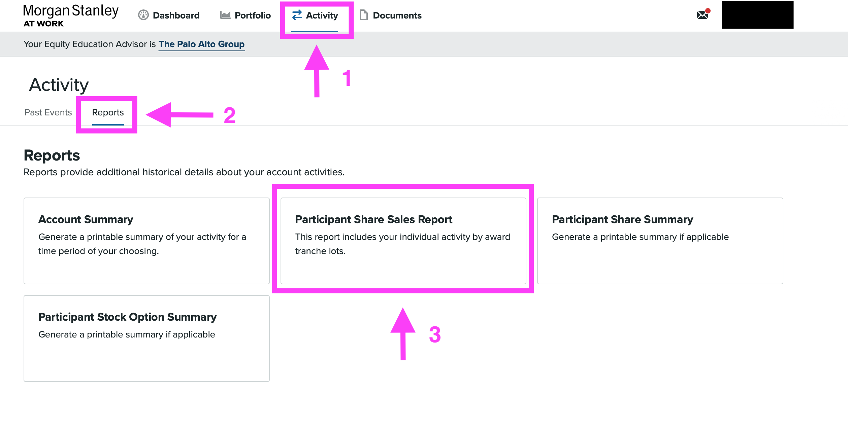Open The Palo Alto Group link

[201, 44]
